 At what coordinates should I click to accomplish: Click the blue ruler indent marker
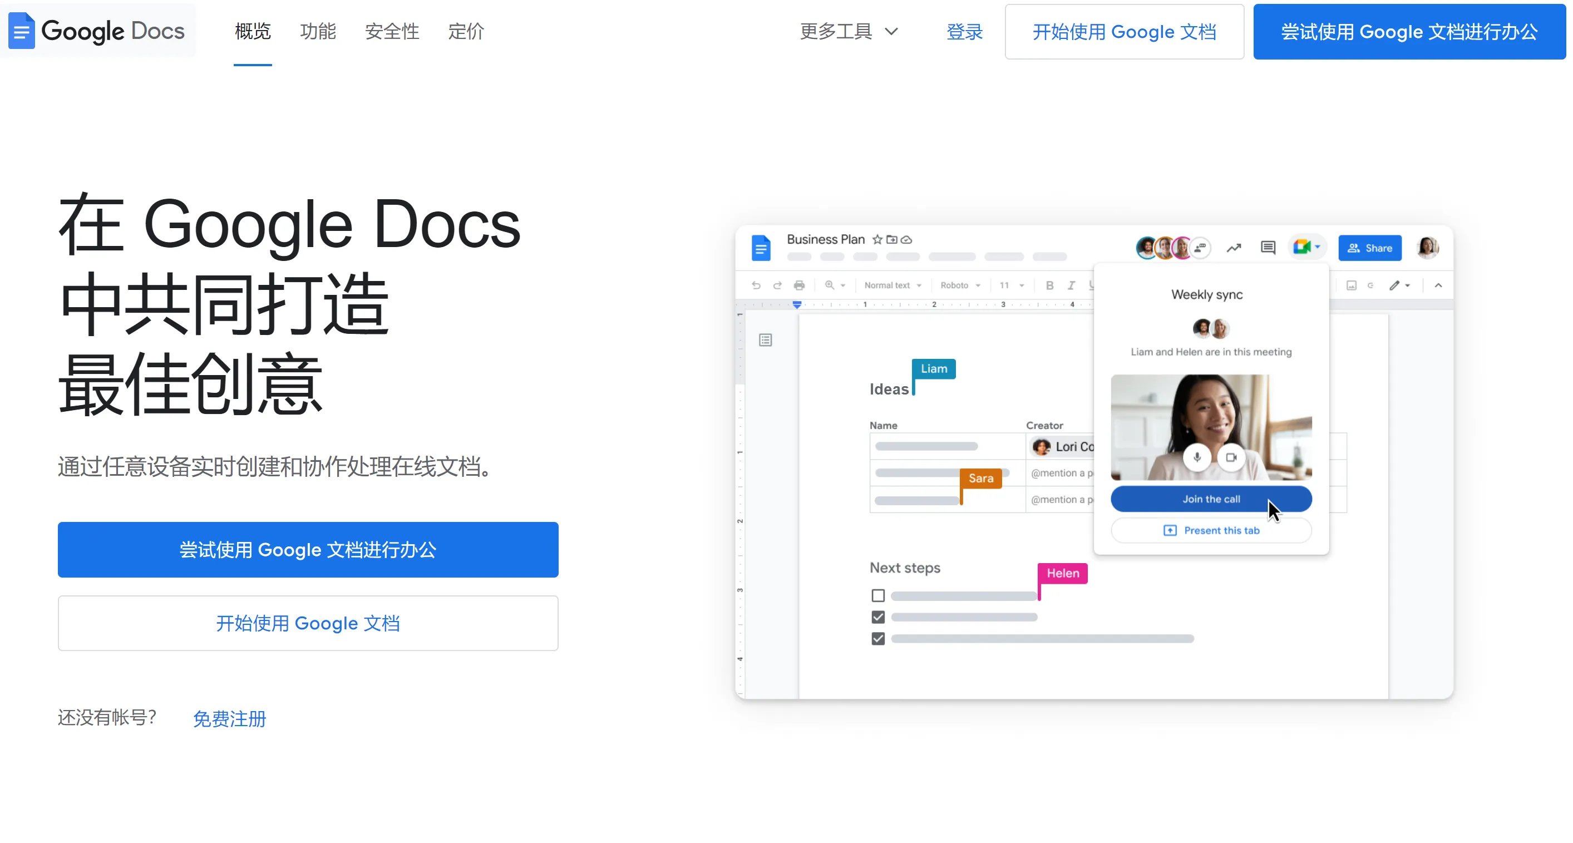pyautogui.click(x=797, y=304)
